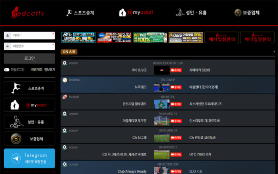This screenshot has height=174, width=278.
Task: Click the Telegram paper-plane icon
Action: tap(16, 158)
